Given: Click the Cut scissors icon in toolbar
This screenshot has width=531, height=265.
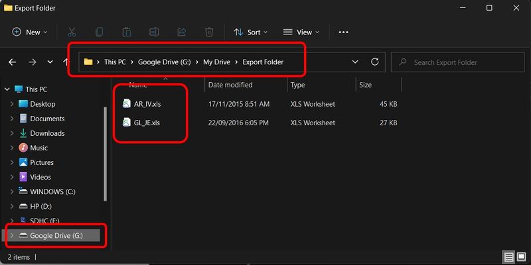Looking at the screenshot, I should (x=72, y=32).
